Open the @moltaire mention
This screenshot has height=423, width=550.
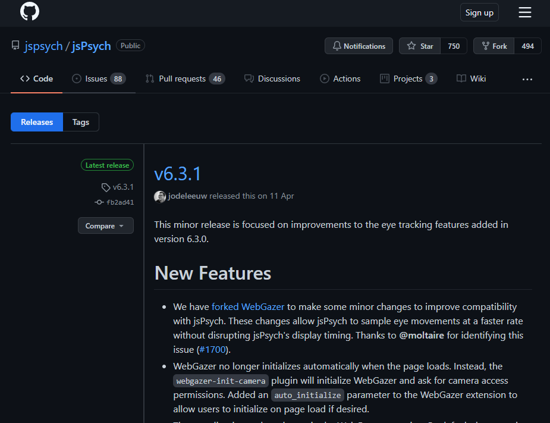pyautogui.click(x=422, y=335)
